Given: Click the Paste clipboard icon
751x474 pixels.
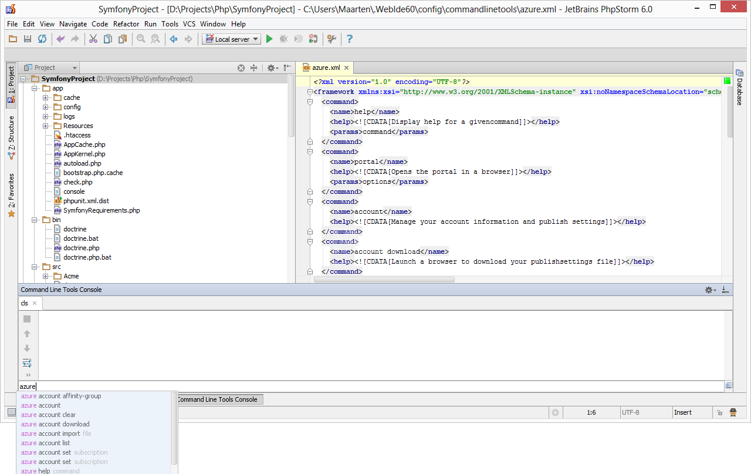Looking at the screenshot, I should tap(122, 39).
